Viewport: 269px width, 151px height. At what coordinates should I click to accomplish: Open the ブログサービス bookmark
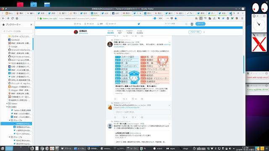[x=19, y=36]
